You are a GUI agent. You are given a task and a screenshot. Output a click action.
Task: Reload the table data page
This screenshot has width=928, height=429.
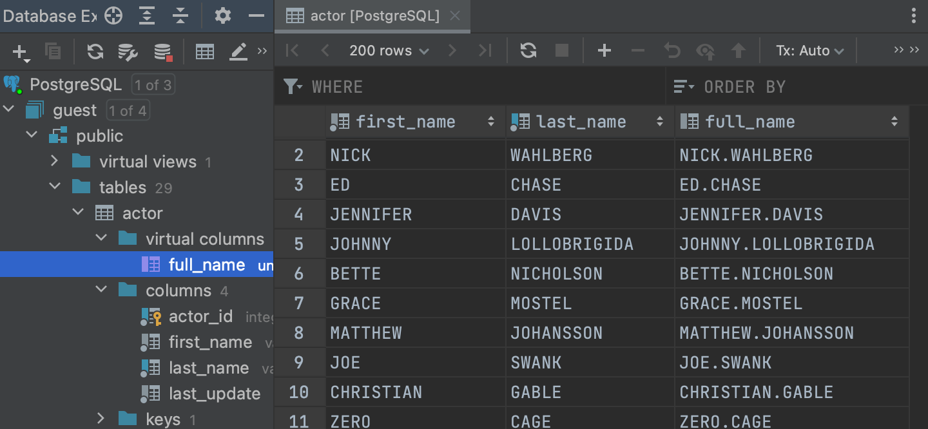(528, 50)
